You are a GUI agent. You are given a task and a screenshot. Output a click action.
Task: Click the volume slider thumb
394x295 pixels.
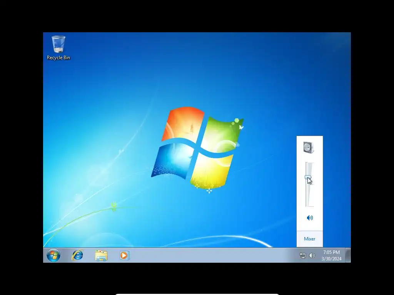coord(308,177)
